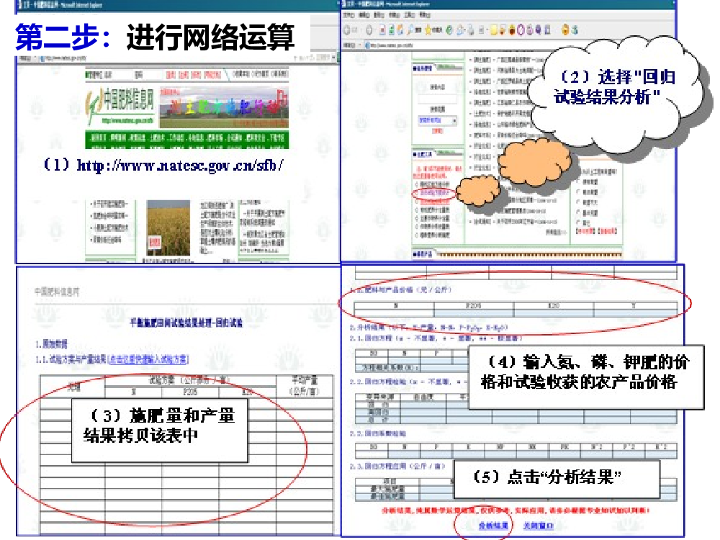Click the price input cell under K2O
Viewport: 720px width, 540px height.
554,313
